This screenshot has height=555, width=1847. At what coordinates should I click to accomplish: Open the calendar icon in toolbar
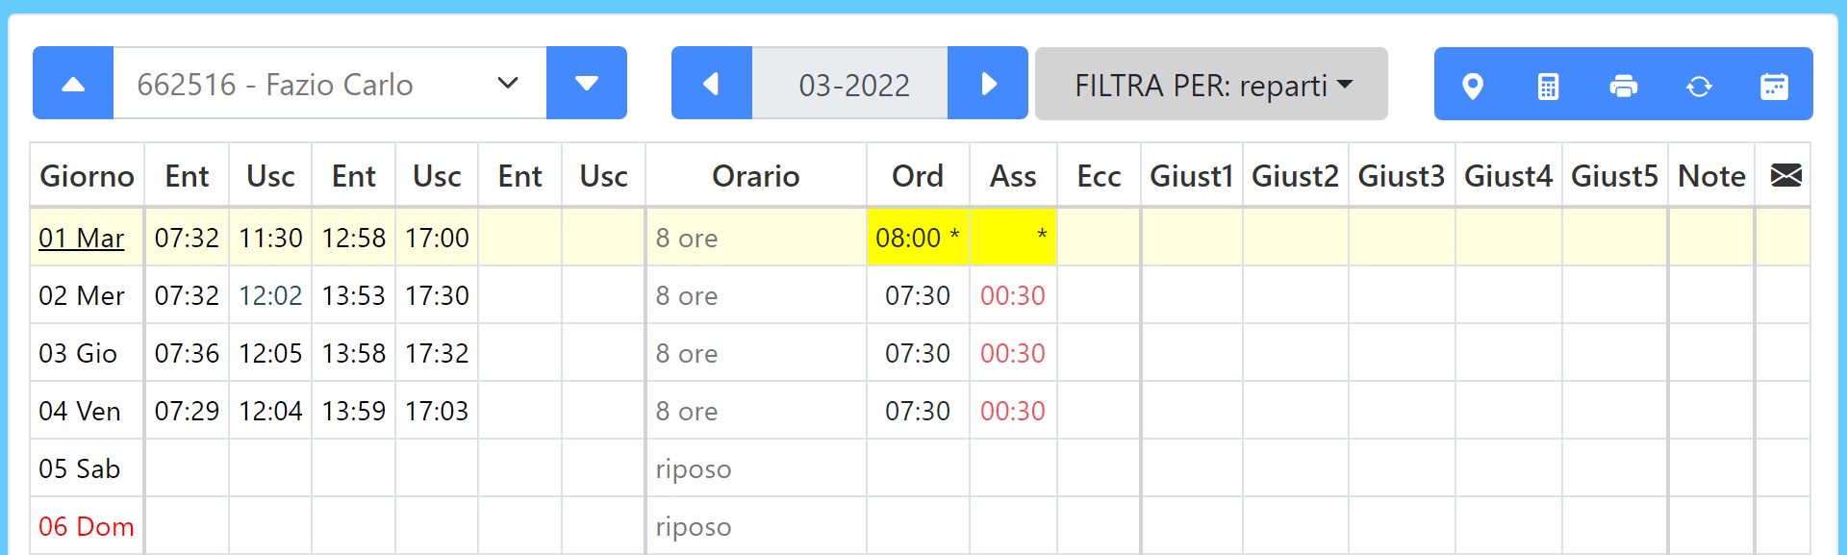pos(1774,86)
